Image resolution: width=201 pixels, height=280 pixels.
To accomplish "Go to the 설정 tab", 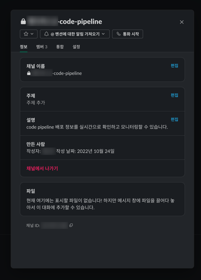I will pyautogui.click(x=76, y=47).
